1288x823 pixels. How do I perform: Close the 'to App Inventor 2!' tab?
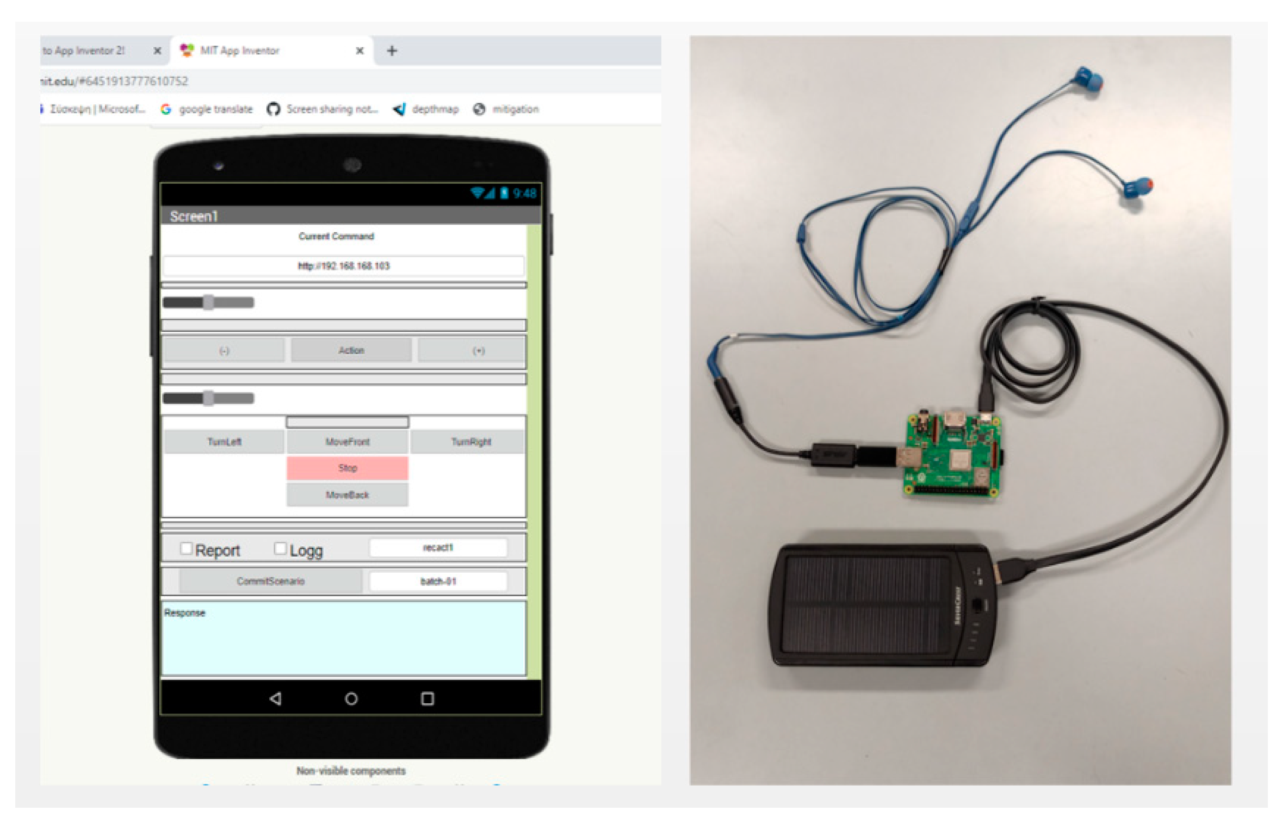click(157, 51)
